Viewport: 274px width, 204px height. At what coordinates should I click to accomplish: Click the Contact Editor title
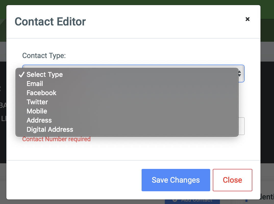[x=50, y=22]
